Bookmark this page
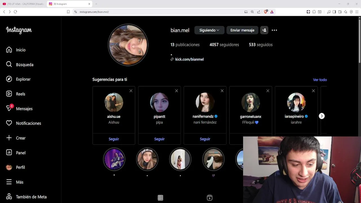361x203 pixels. [68, 12]
